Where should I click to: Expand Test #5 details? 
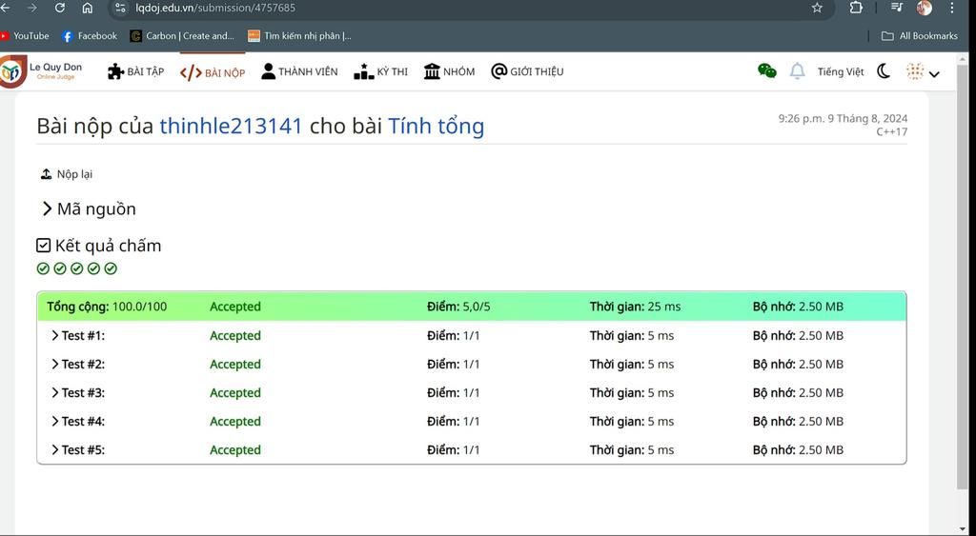tap(78, 450)
